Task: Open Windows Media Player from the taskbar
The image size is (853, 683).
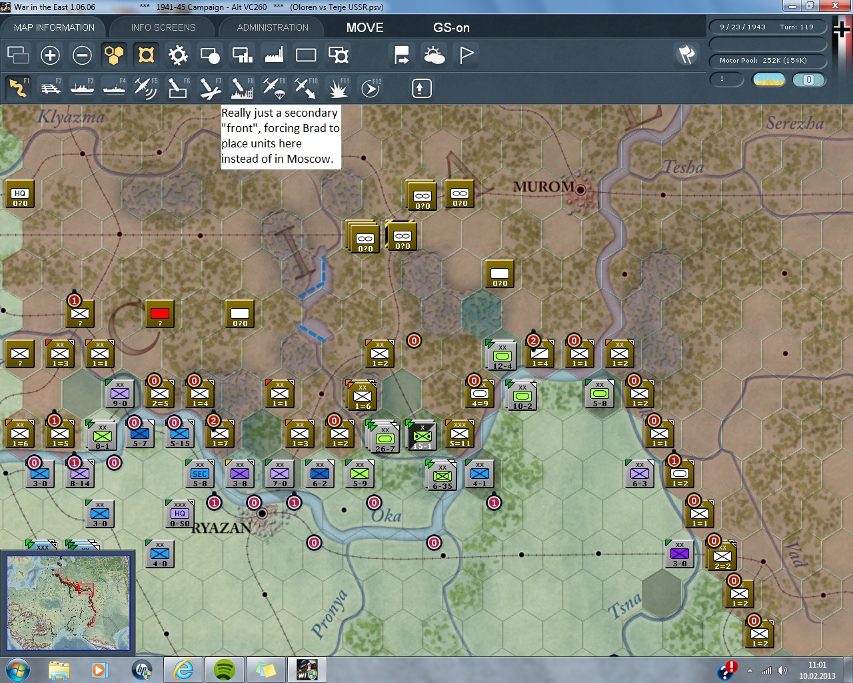Action: 100,669
